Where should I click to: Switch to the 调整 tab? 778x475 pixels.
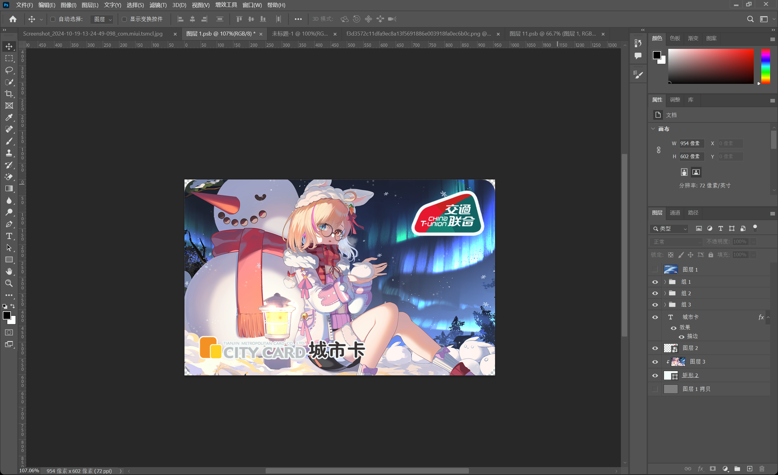pos(675,100)
